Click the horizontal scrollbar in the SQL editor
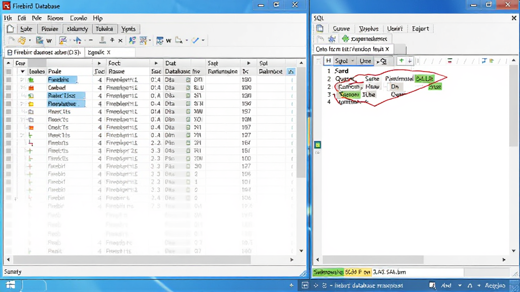Screen dimensions: 520x292 [x=373, y=260]
